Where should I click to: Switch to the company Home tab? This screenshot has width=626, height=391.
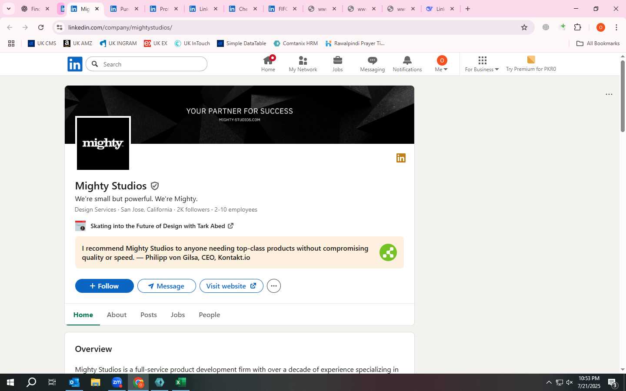[x=83, y=315]
